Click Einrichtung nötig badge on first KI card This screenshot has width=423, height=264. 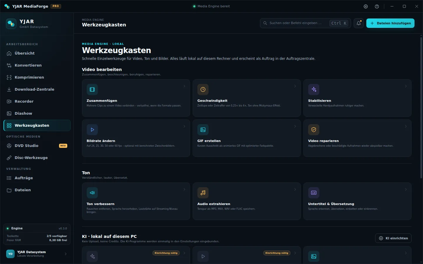(x=166, y=253)
